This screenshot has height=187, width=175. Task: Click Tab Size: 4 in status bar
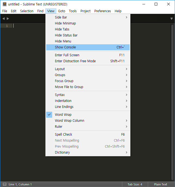(135, 184)
